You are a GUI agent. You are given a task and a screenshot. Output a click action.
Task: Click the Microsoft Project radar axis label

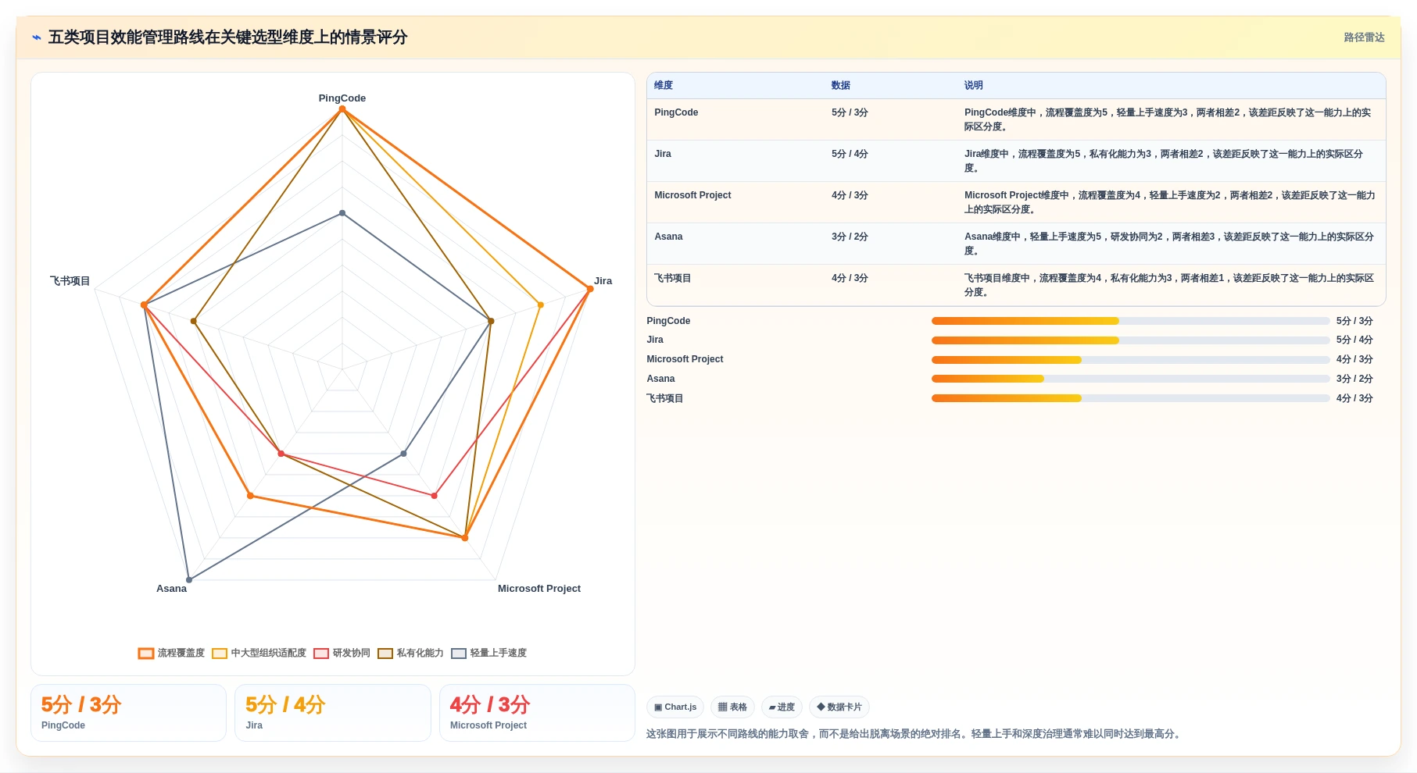point(539,589)
